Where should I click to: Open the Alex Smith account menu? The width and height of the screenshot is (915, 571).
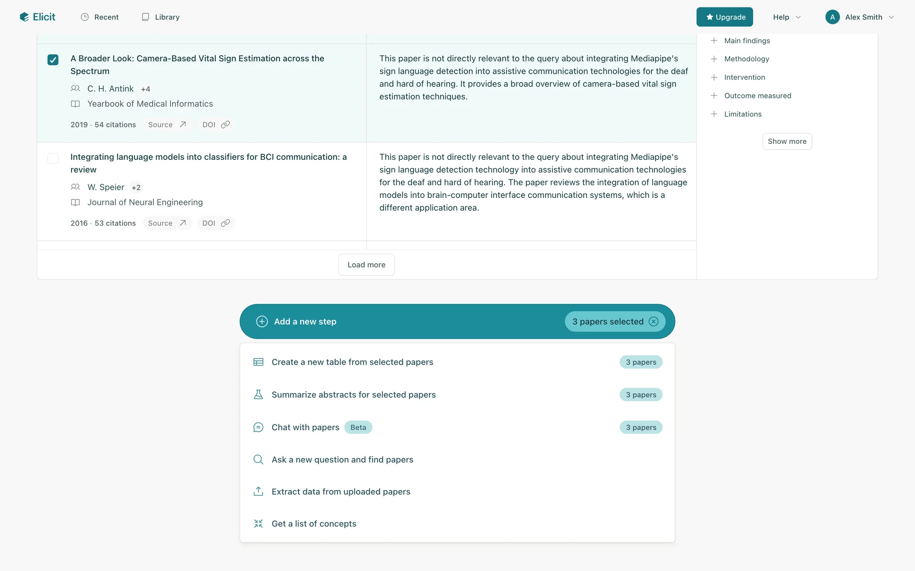(x=860, y=17)
